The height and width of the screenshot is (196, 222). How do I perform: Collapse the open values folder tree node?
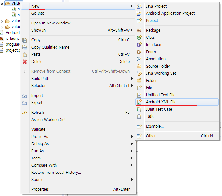click(x=2, y=4)
